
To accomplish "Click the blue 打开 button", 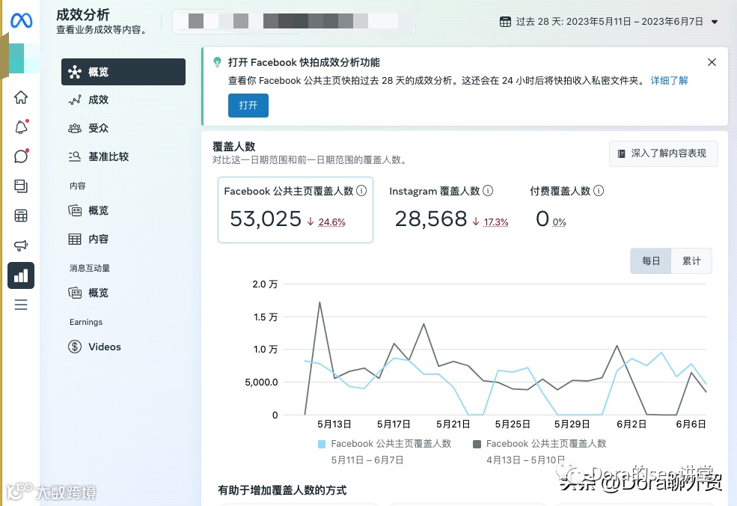I will click(x=248, y=106).
